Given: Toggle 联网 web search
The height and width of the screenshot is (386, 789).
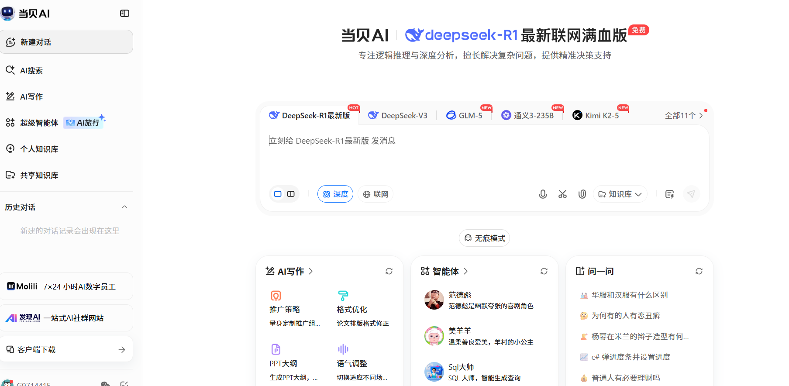Looking at the screenshot, I should click(376, 194).
